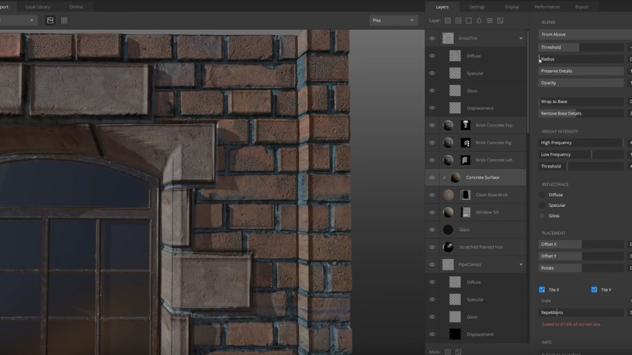This screenshot has height=355, width=632.
Task: Select the Clean Base Brick mask thumbnail
Action: click(x=466, y=195)
